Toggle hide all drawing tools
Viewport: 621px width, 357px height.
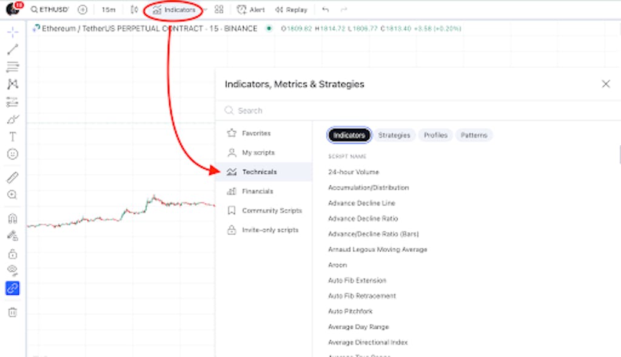click(12, 270)
